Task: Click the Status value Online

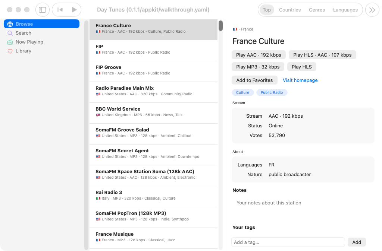Action: pos(276,126)
